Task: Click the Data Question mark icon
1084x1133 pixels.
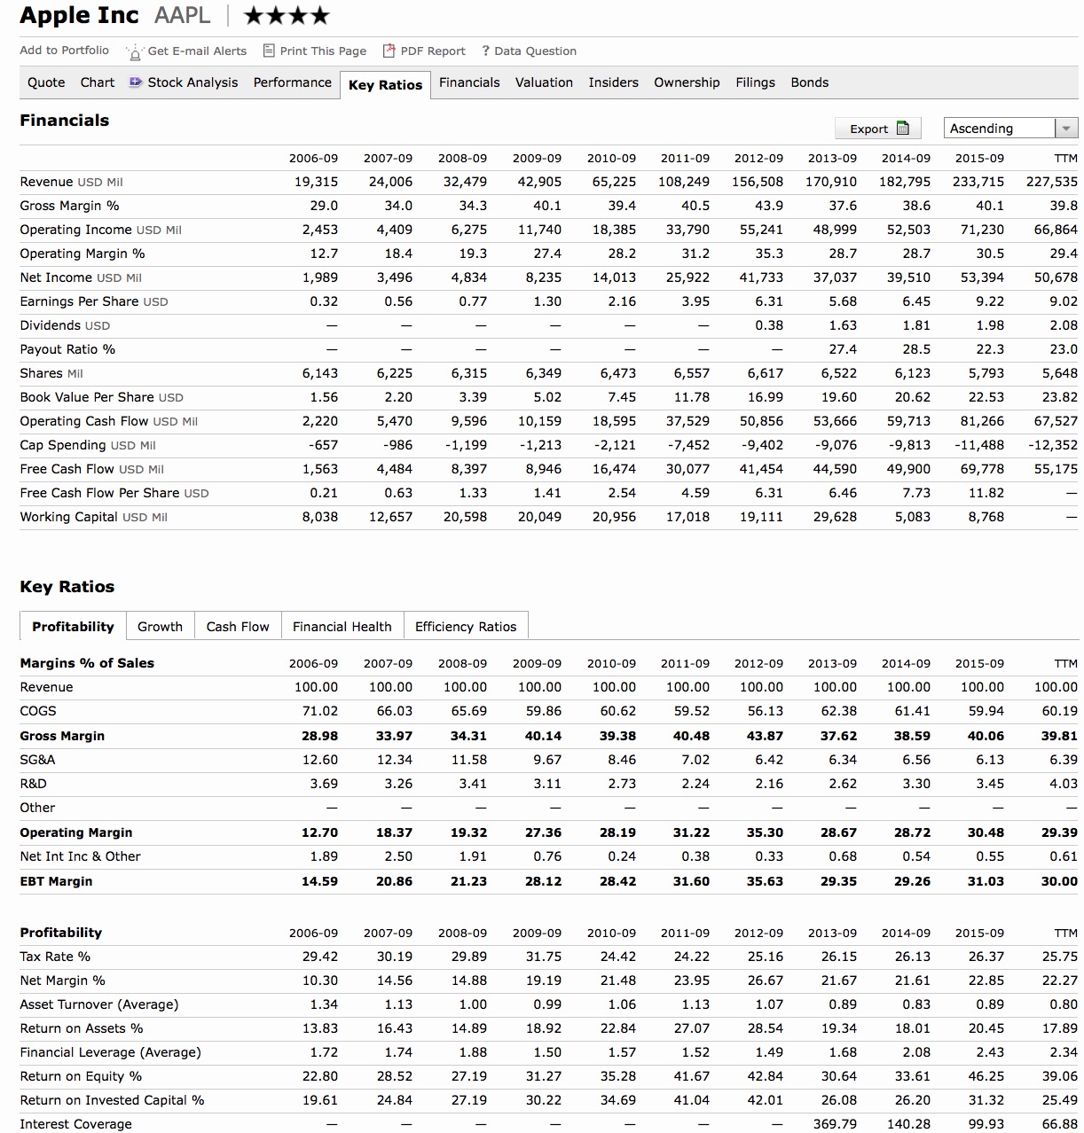Action: click(x=485, y=51)
